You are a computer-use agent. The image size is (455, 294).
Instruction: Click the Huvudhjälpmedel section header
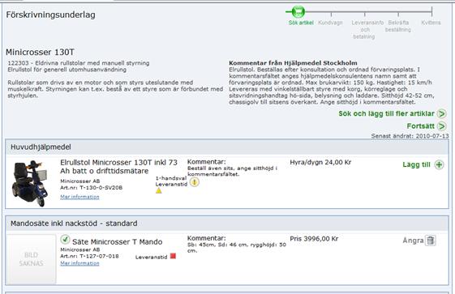point(227,147)
